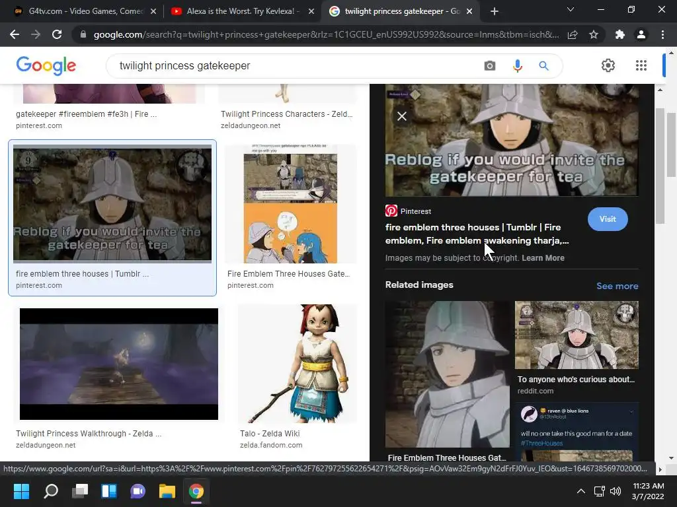Open large preview gatekeeper image

click(512, 140)
